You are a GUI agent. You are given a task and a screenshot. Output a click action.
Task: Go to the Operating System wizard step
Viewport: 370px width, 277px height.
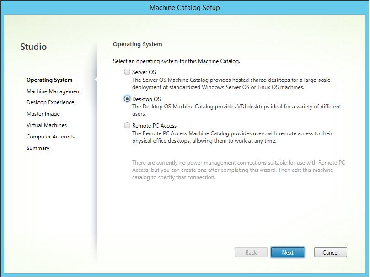(49, 80)
